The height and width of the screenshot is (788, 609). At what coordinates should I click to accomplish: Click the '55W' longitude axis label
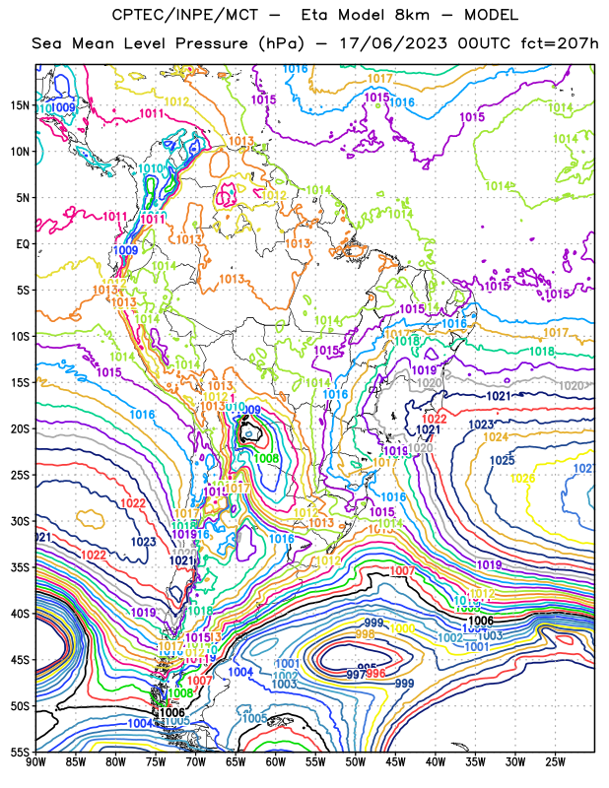(315, 762)
